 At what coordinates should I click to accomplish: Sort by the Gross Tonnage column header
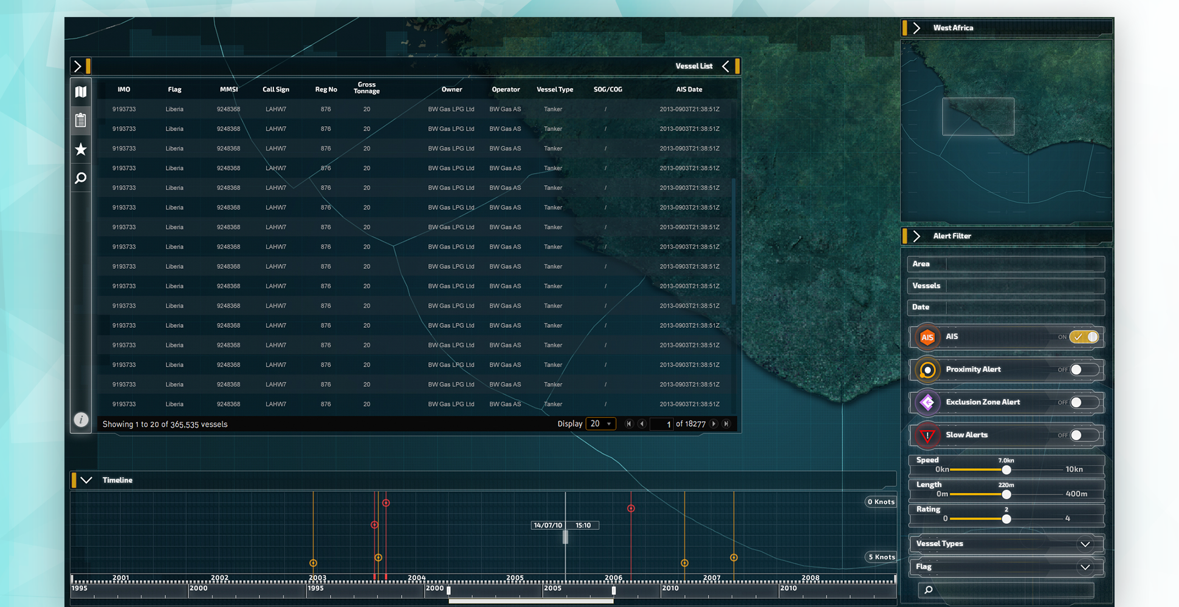[366, 88]
